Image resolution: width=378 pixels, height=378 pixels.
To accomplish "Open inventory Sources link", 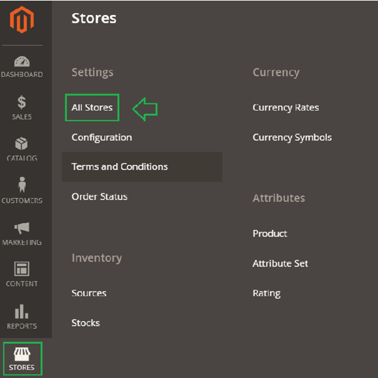I will click(89, 293).
